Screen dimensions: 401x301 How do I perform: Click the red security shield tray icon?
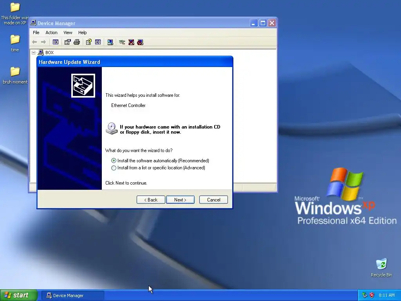(x=372, y=295)
